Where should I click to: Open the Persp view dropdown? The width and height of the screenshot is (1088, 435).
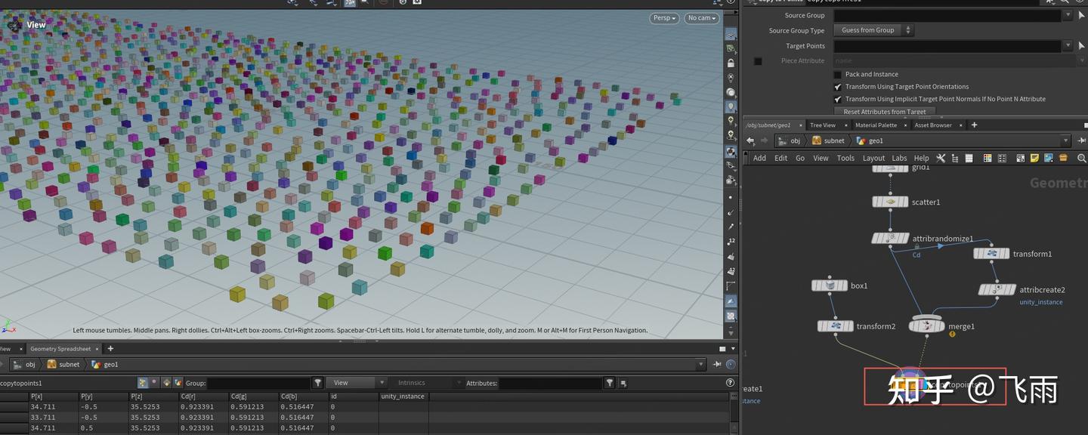[663, 17]
